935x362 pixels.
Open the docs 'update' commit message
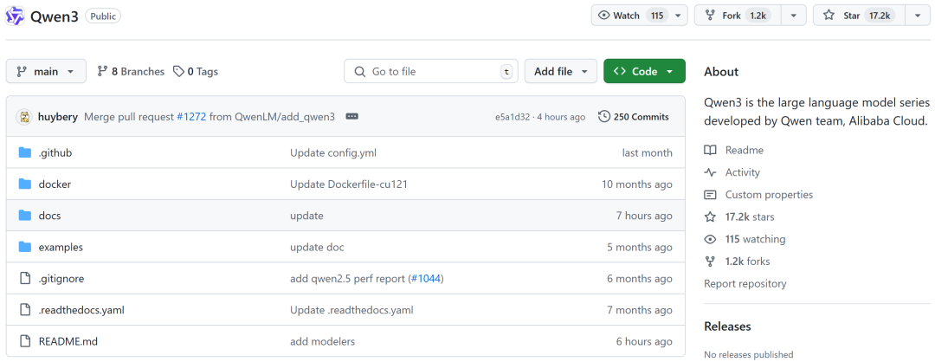point(306,216)
